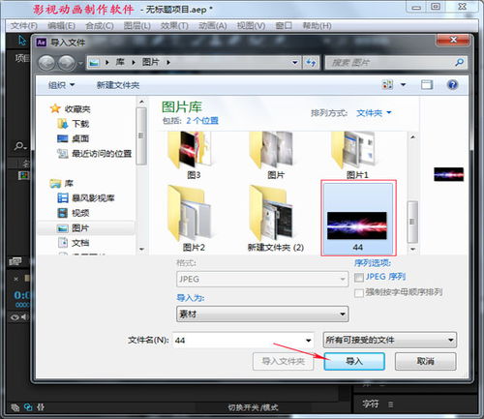Click the search magnifier in After Effects project panel
The width and height of the screenshot is (484, 419).
click(x=19, y=146)
